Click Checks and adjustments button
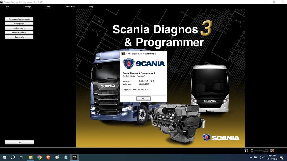 click(x=19, y=19)
